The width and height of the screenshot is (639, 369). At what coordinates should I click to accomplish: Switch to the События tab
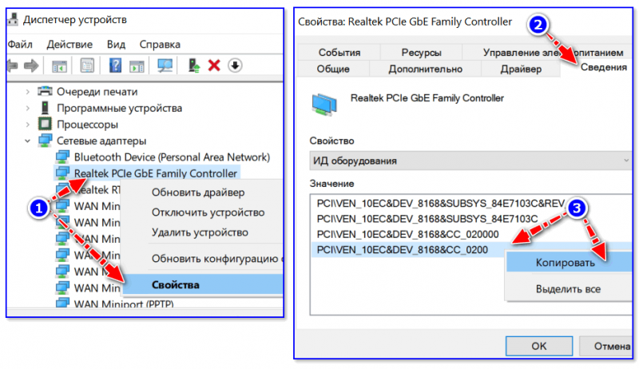pyautogui.click(x=339, y=52)
